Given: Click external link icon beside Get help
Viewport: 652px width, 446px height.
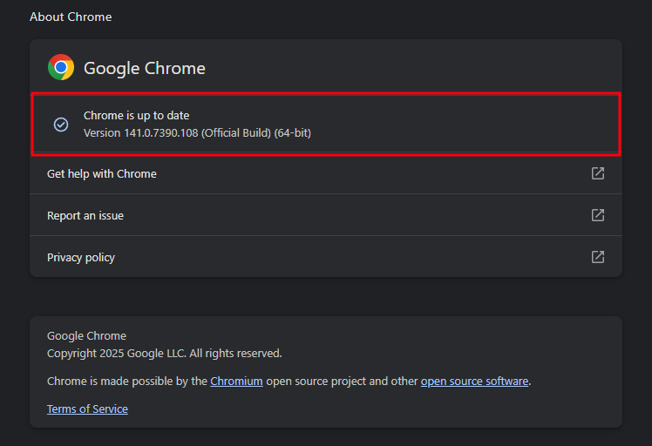Looking at the screenshot, I should [x=598, y=173].
